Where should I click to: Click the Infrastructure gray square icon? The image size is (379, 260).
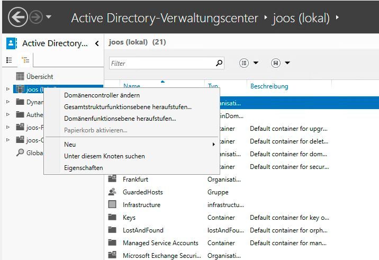click(x=112, y=204)
